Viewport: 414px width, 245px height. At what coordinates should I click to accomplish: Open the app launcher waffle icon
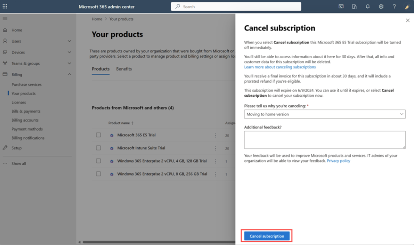(x=5, y=6)
